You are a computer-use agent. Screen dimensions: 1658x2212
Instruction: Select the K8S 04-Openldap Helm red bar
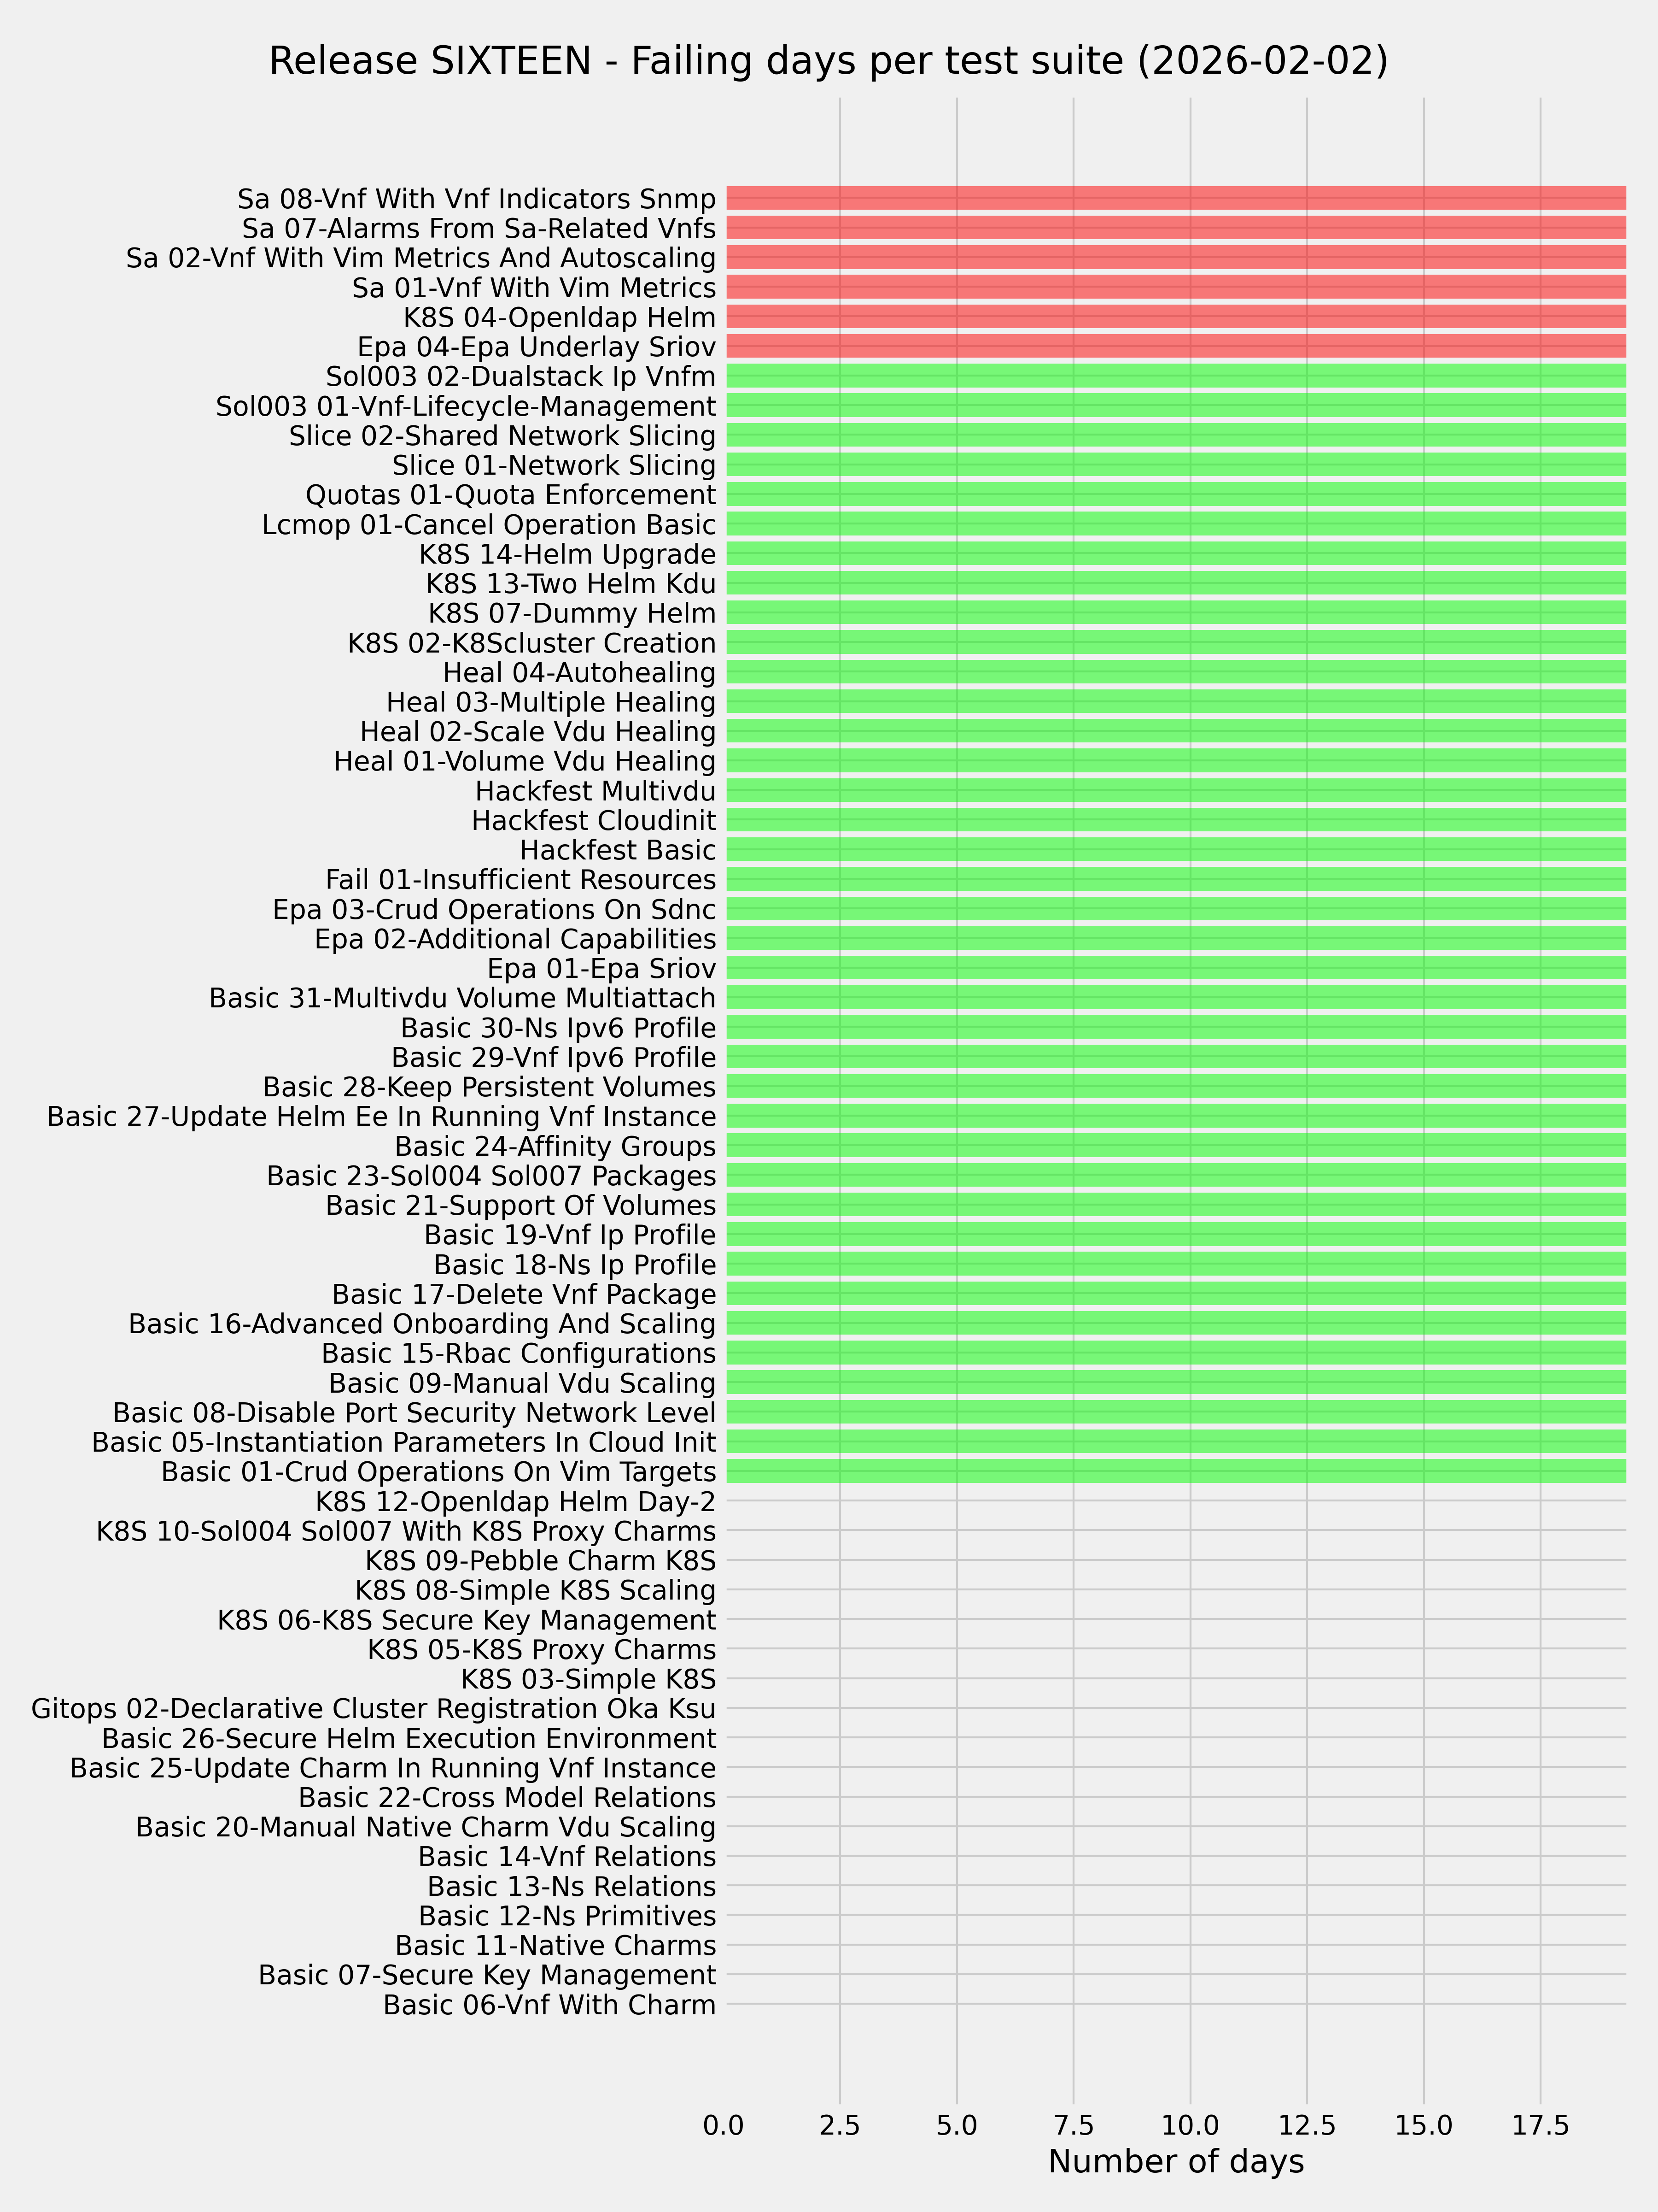click(1175, 317)
